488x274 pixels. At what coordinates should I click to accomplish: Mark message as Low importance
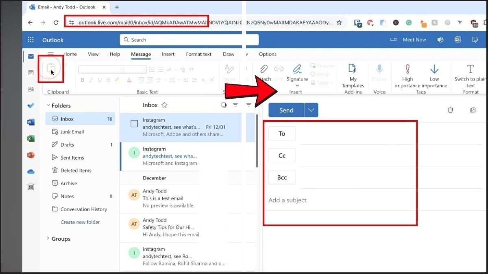click(x=434, y=76)
